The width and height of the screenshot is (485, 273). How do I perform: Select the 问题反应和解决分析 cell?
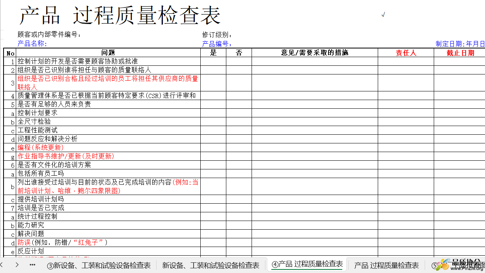[x=108, y=139]
